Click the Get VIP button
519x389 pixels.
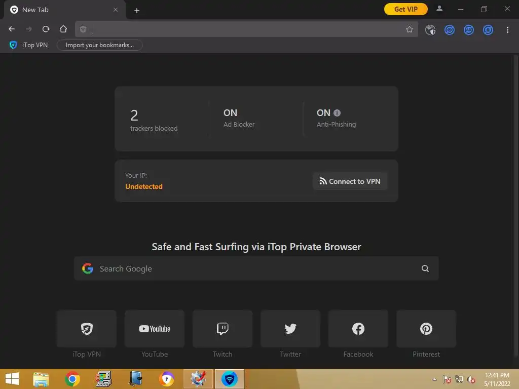tap(406, 9)
